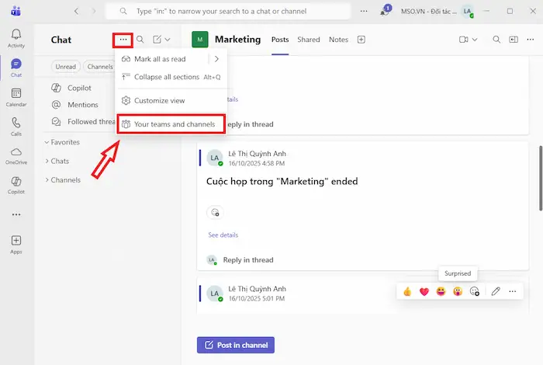This screenshot has width=543, height=365.
Task: Expand the Favorites section
Action: 65,142
